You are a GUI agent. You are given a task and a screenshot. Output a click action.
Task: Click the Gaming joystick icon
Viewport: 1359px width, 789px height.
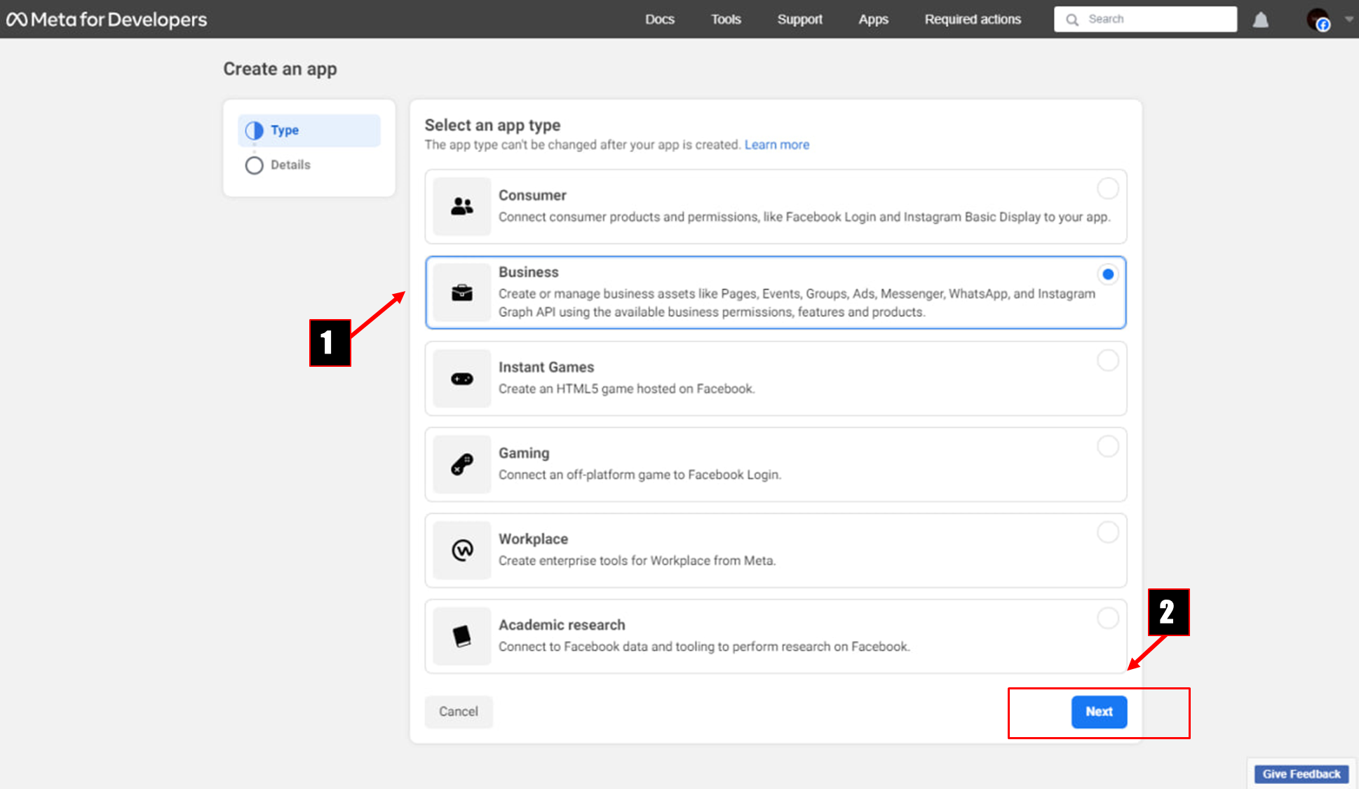pos(461,464)
